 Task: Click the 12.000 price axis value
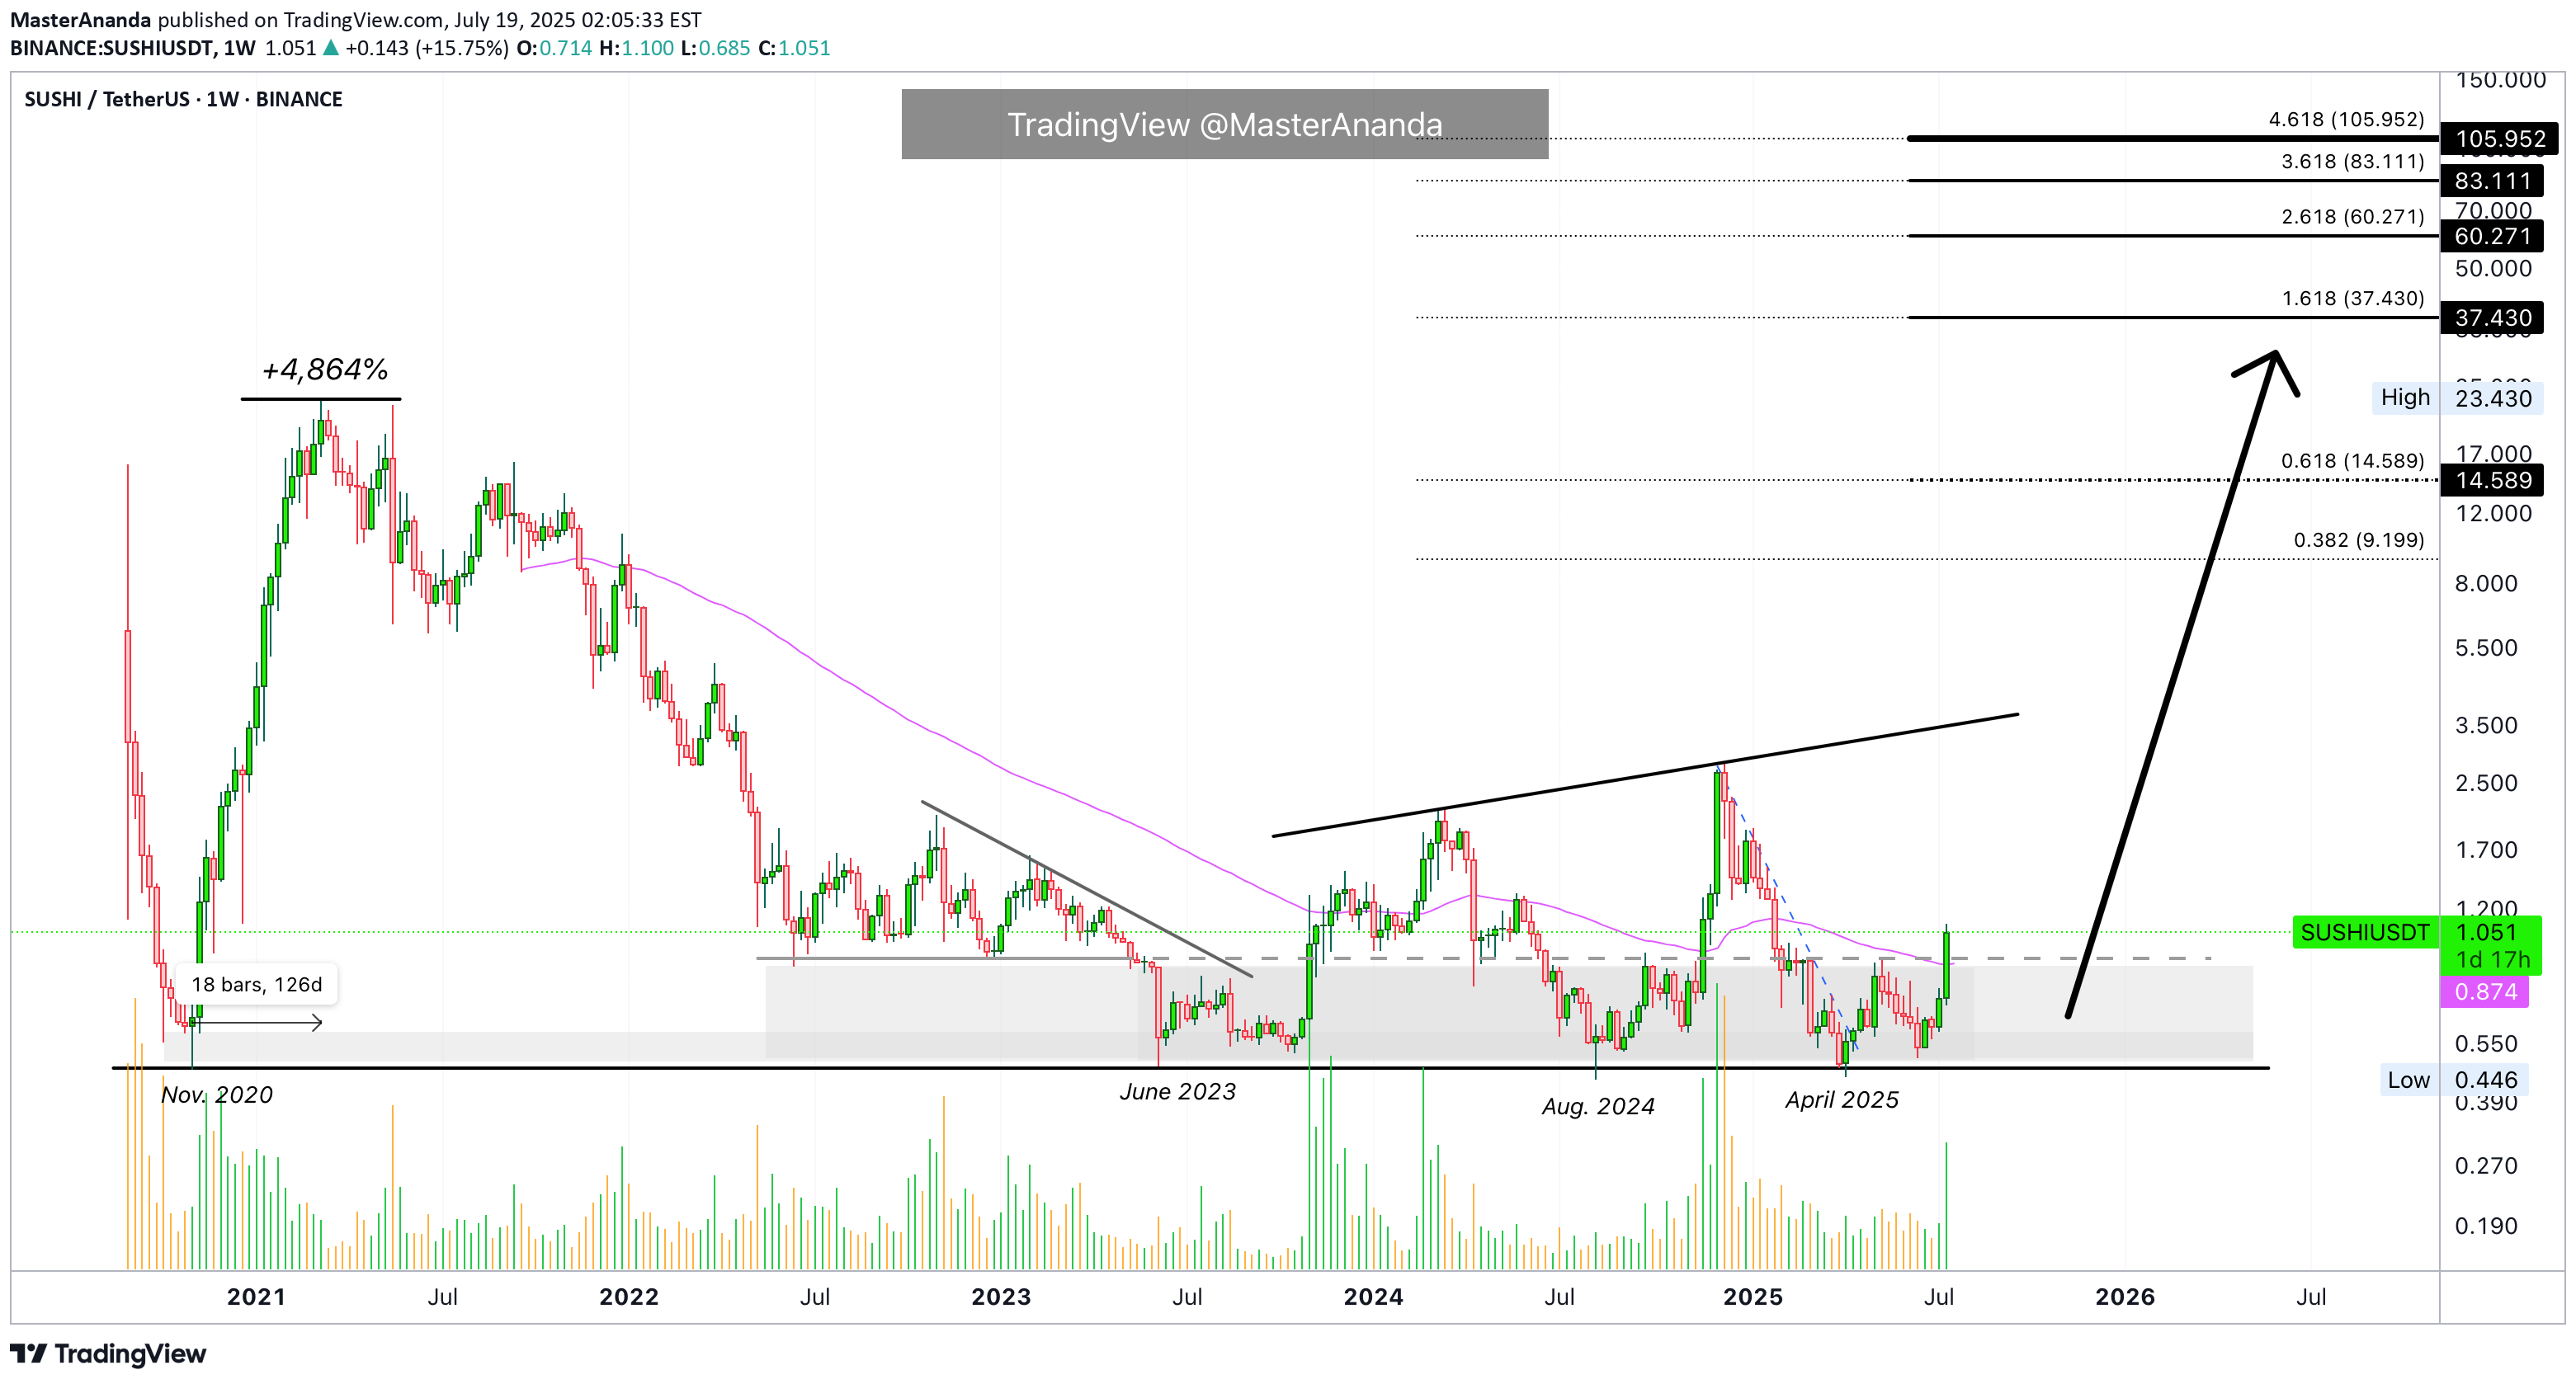tap(2493, 514)
